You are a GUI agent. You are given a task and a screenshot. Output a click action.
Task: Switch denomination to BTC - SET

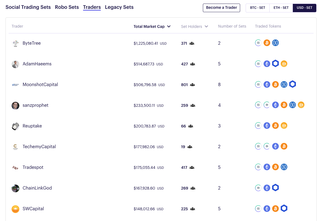coord(258,8)
